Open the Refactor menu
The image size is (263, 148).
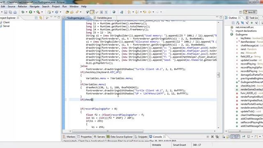tap(23, 7)
